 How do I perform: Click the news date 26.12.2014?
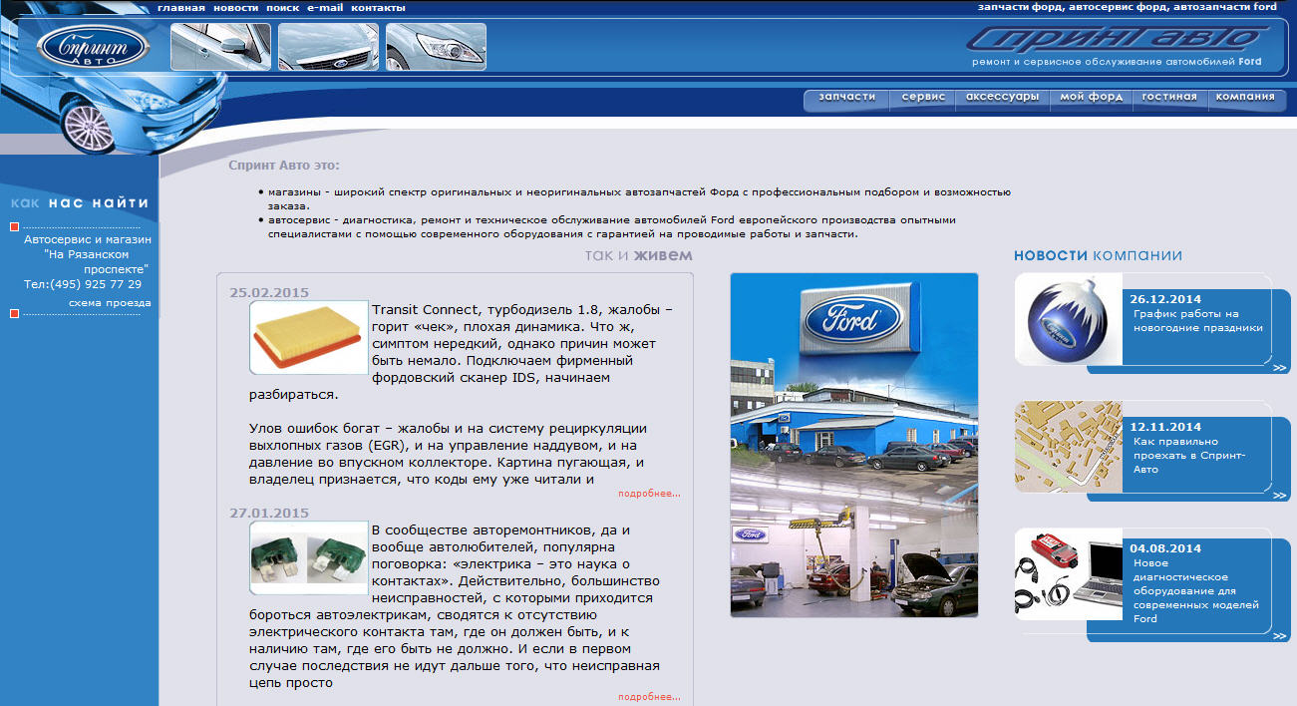tap(1165, 299)
